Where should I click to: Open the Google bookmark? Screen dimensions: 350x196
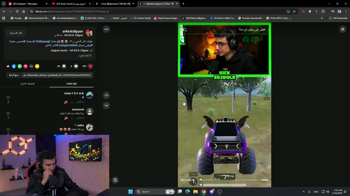tap(16, 18)
